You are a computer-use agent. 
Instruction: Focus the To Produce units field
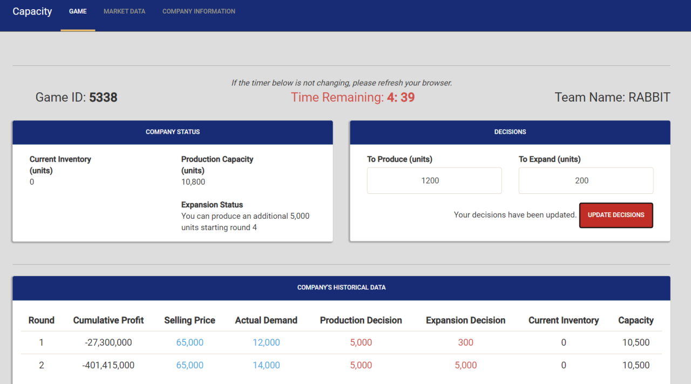(434, 180)
